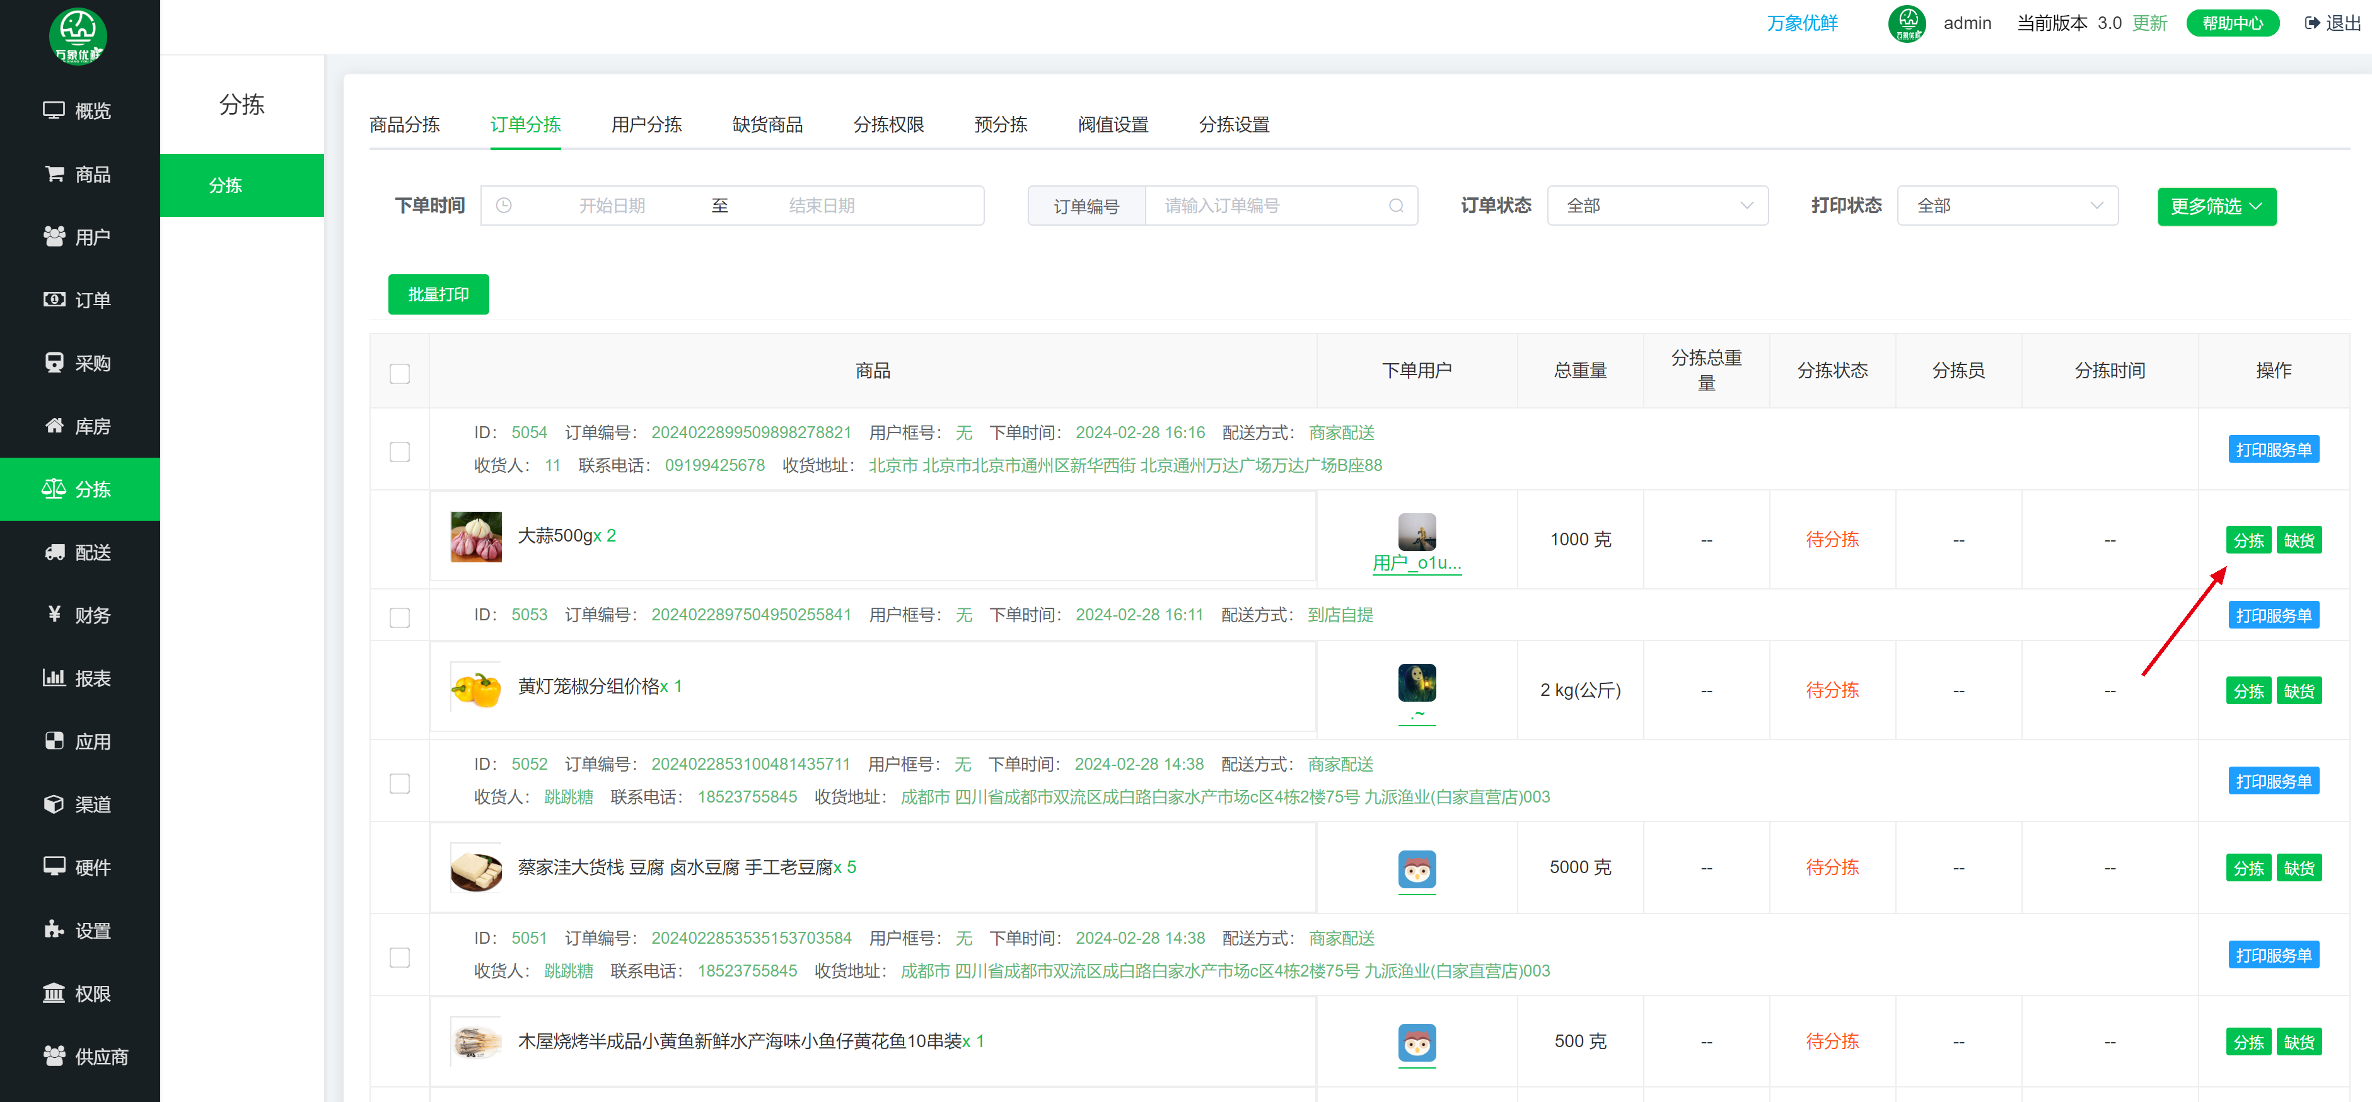Check the checkbox for order 5052

point(400,782)
